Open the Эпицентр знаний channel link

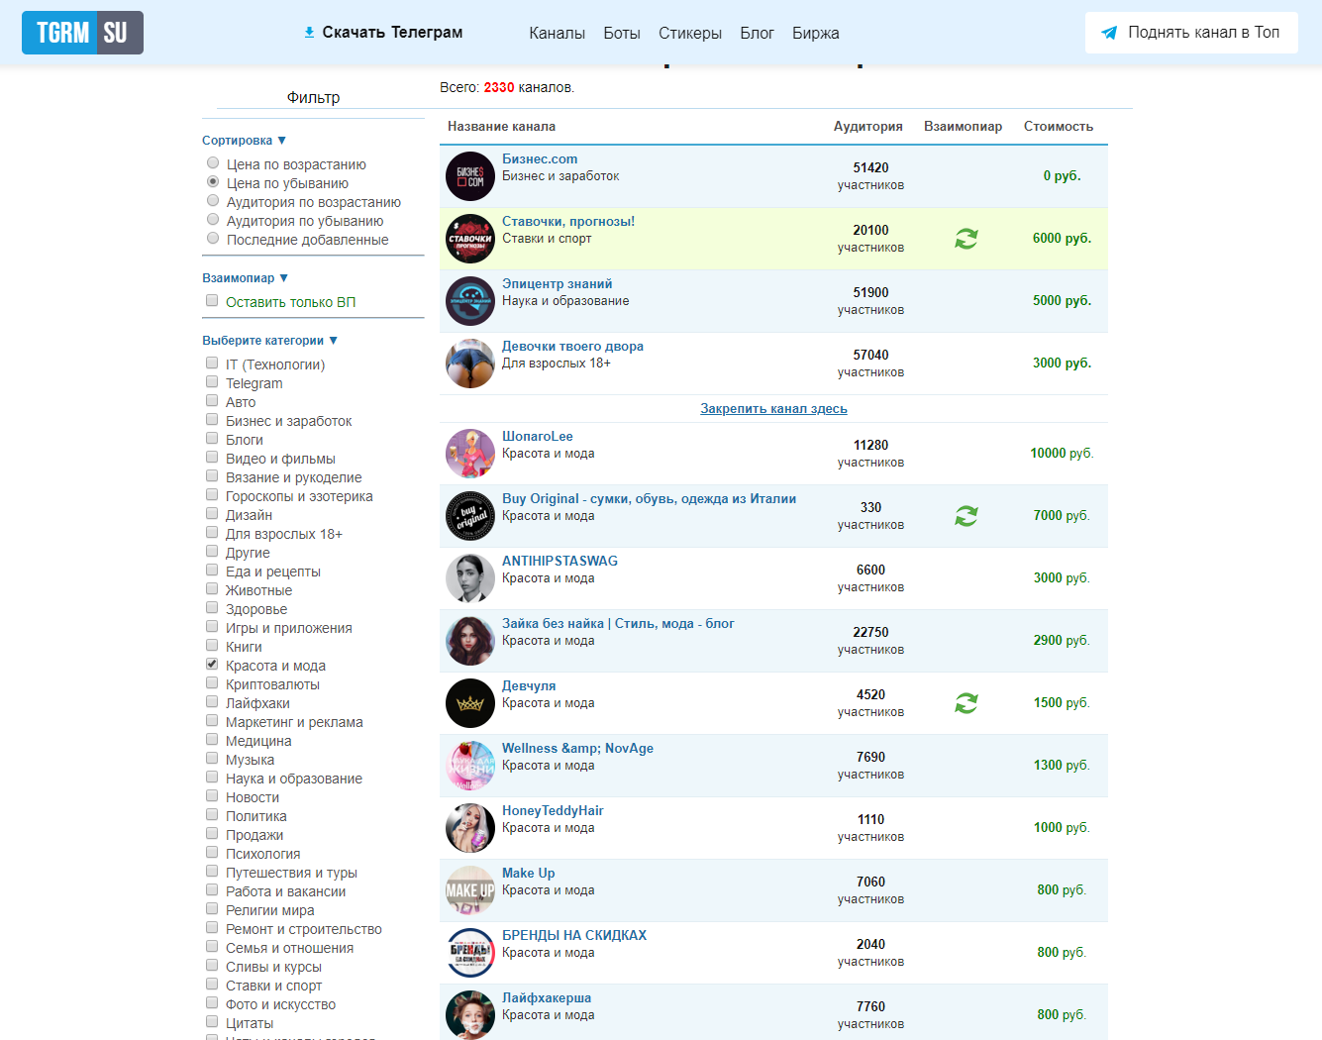(x=557, y=284)
